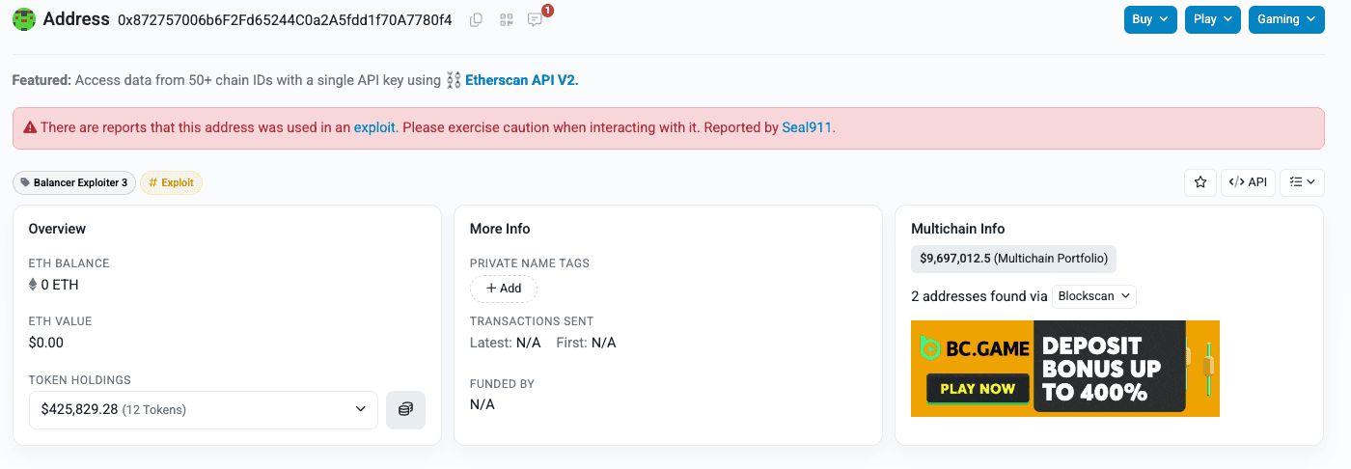Open the Etherscan API V2 link

[x=521, y=80]
